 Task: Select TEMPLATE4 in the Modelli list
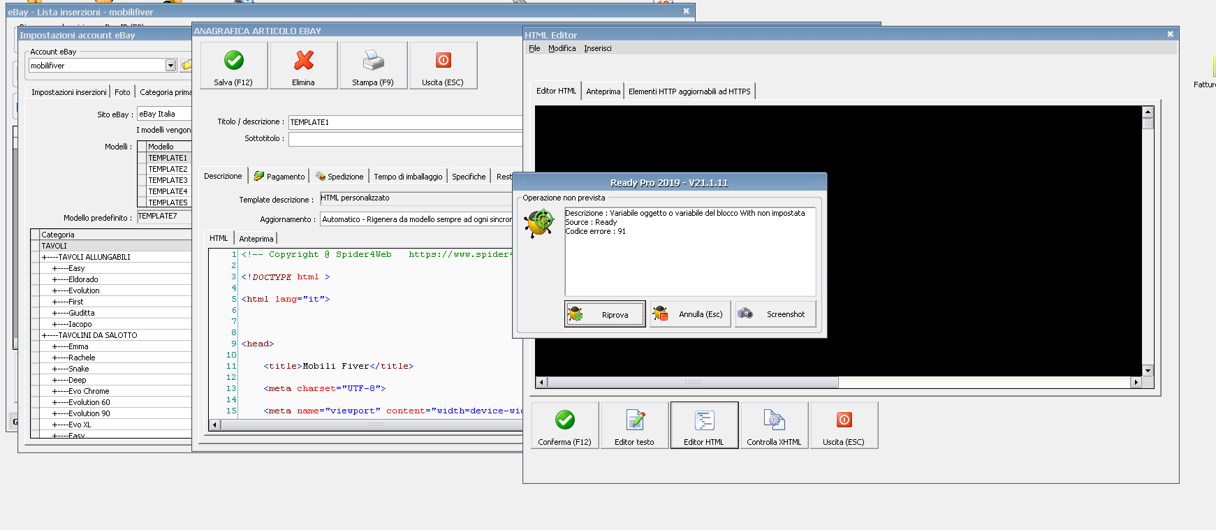tap(168, 191)
